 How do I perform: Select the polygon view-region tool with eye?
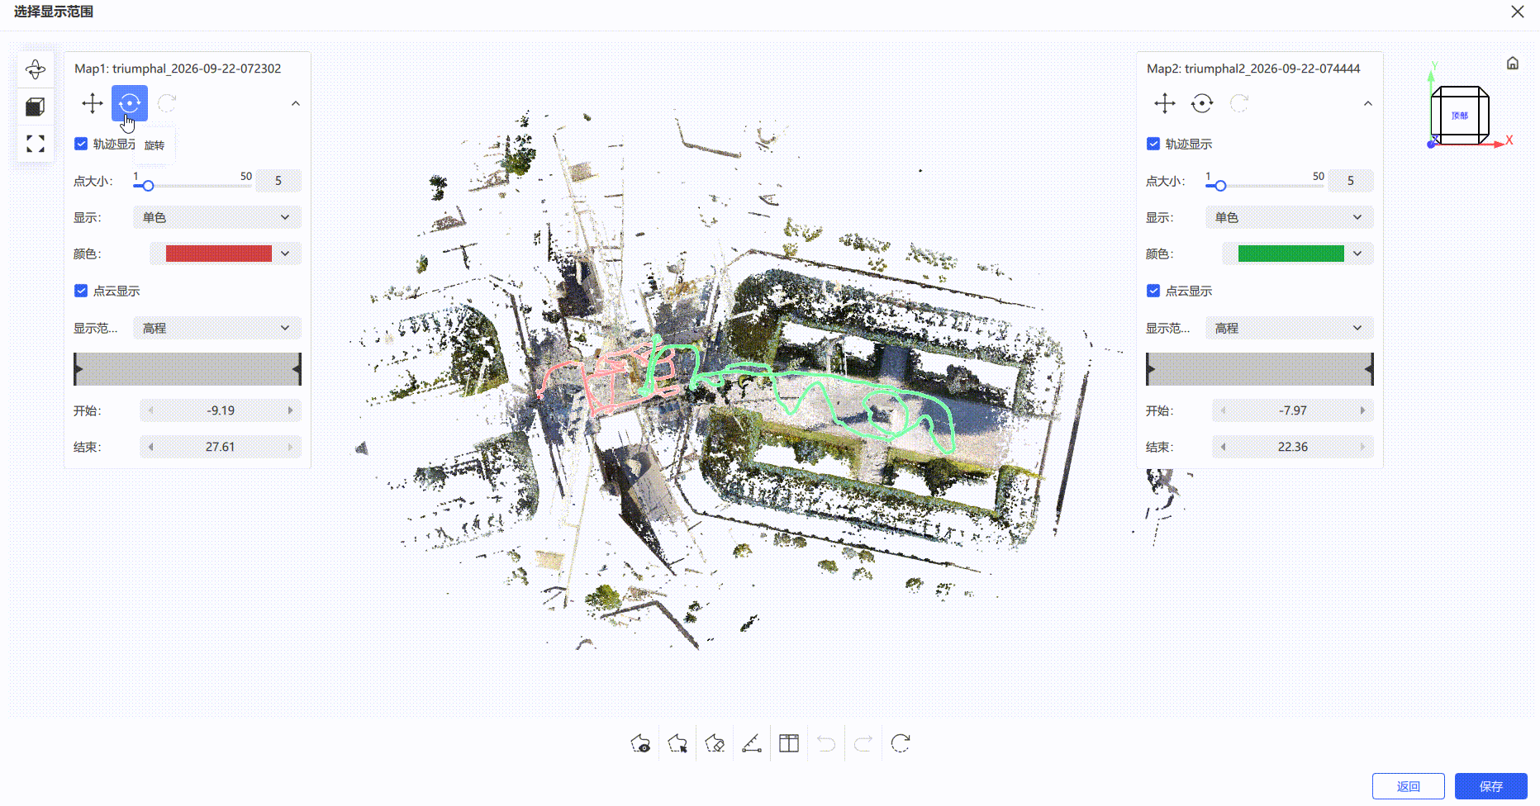tap(640, 743)
